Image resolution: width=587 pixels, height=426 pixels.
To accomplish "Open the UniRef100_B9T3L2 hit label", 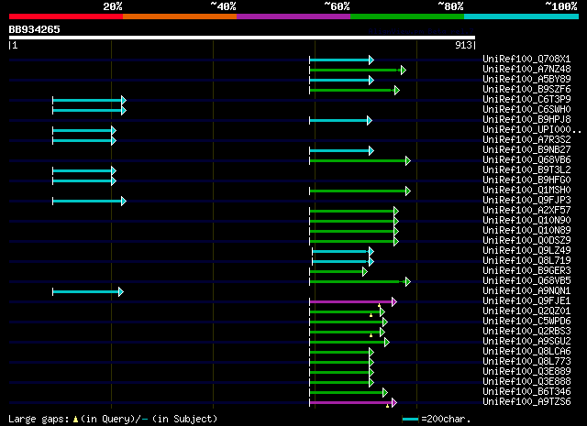I will pyautogui.click(x=526, y=169).
